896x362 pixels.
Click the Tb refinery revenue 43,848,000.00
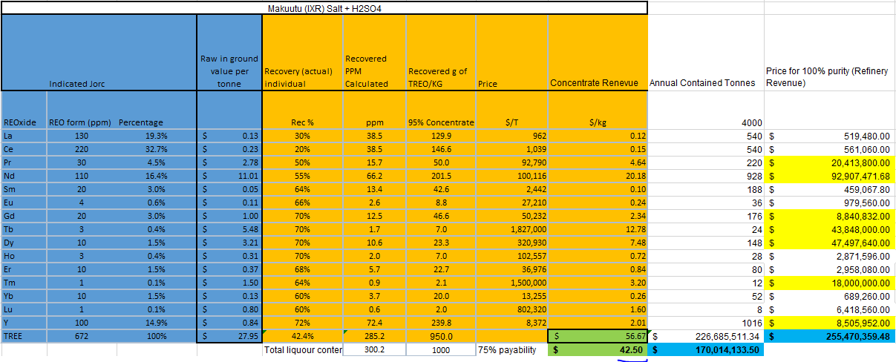828,230
